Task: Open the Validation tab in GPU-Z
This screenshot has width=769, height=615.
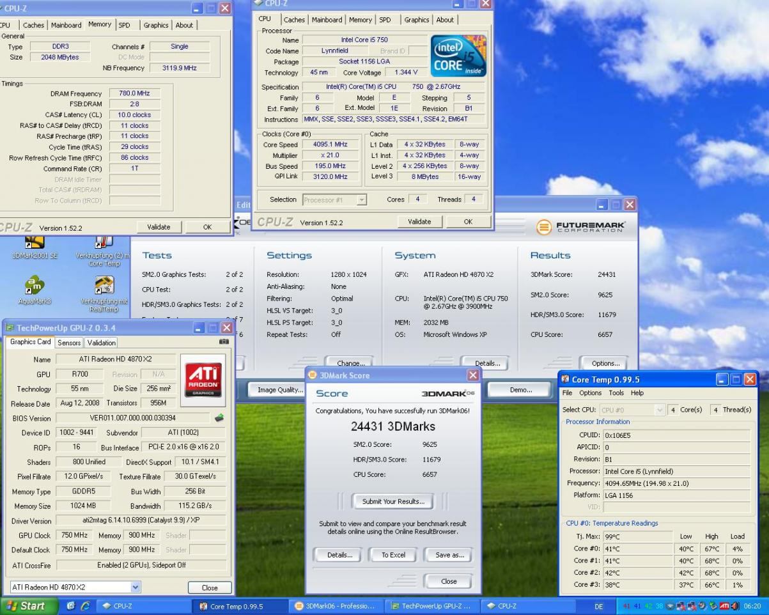Action: [101, 343]
